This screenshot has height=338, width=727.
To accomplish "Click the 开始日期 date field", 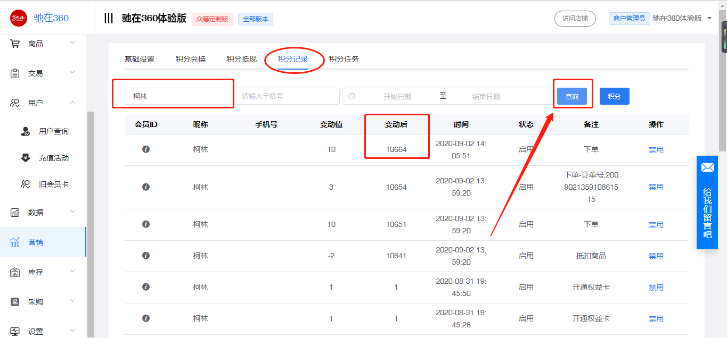I will coord(397,97).
